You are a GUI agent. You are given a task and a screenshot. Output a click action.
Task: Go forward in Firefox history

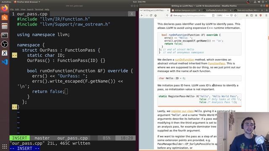coord(147,16)
